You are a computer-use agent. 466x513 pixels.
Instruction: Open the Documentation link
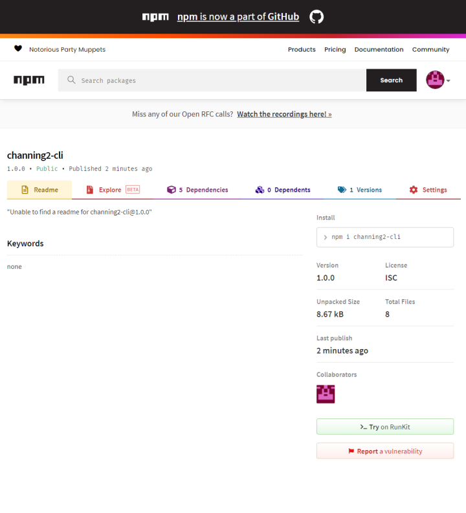click(x=379, y=49)
